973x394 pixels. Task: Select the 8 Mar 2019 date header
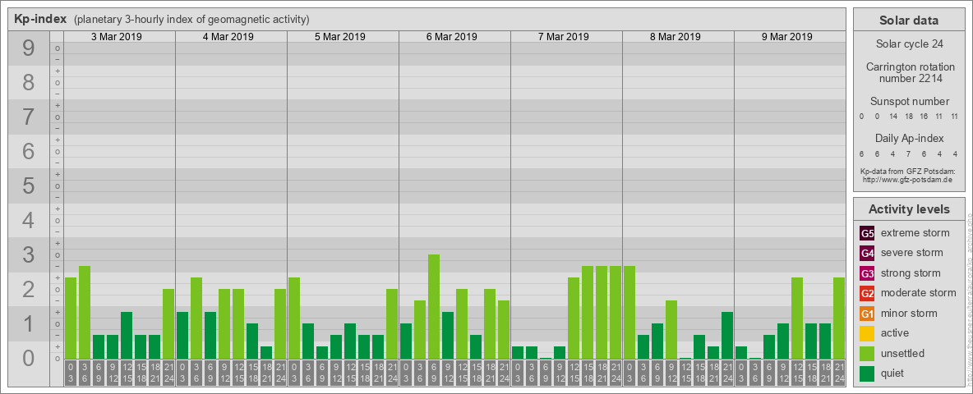point(676,37)
